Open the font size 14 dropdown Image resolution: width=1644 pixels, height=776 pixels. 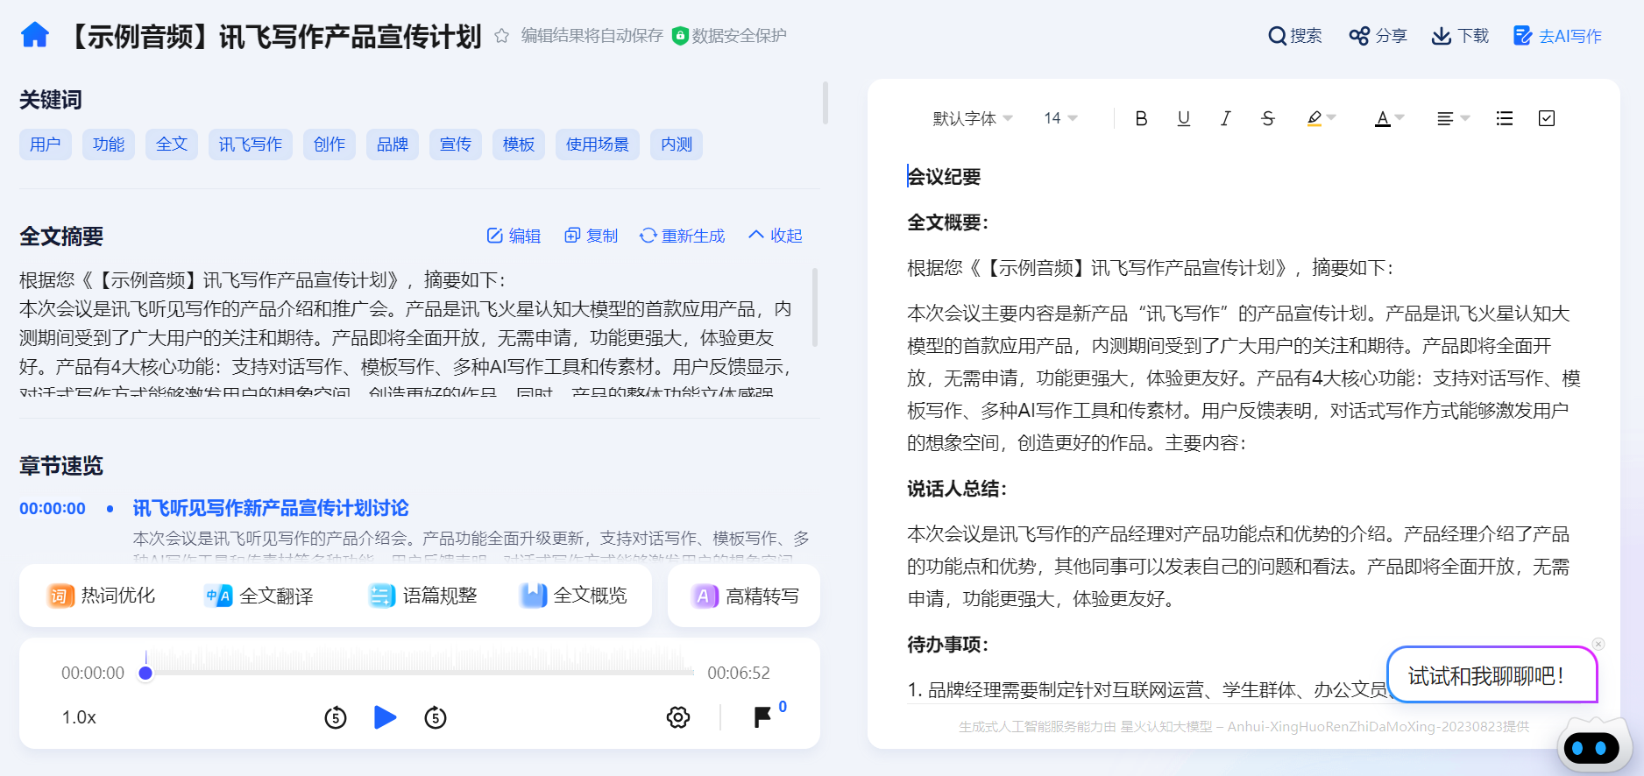coord(1060,118)
